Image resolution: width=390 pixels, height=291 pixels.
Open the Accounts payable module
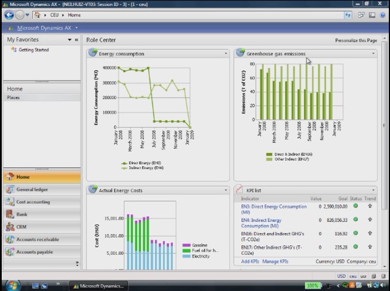pos(42,252)
